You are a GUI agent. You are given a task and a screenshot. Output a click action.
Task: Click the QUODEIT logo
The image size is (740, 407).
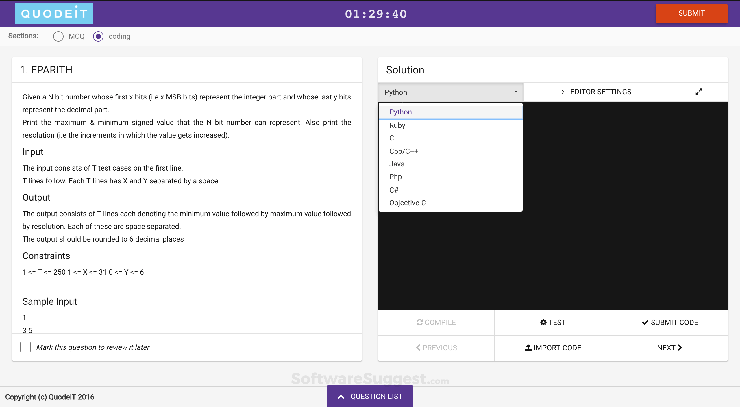click(54, 14)
